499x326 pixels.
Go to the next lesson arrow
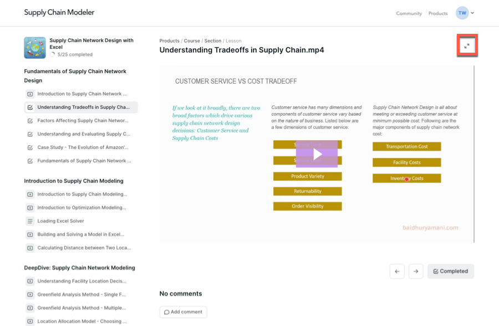coord(416,271)
